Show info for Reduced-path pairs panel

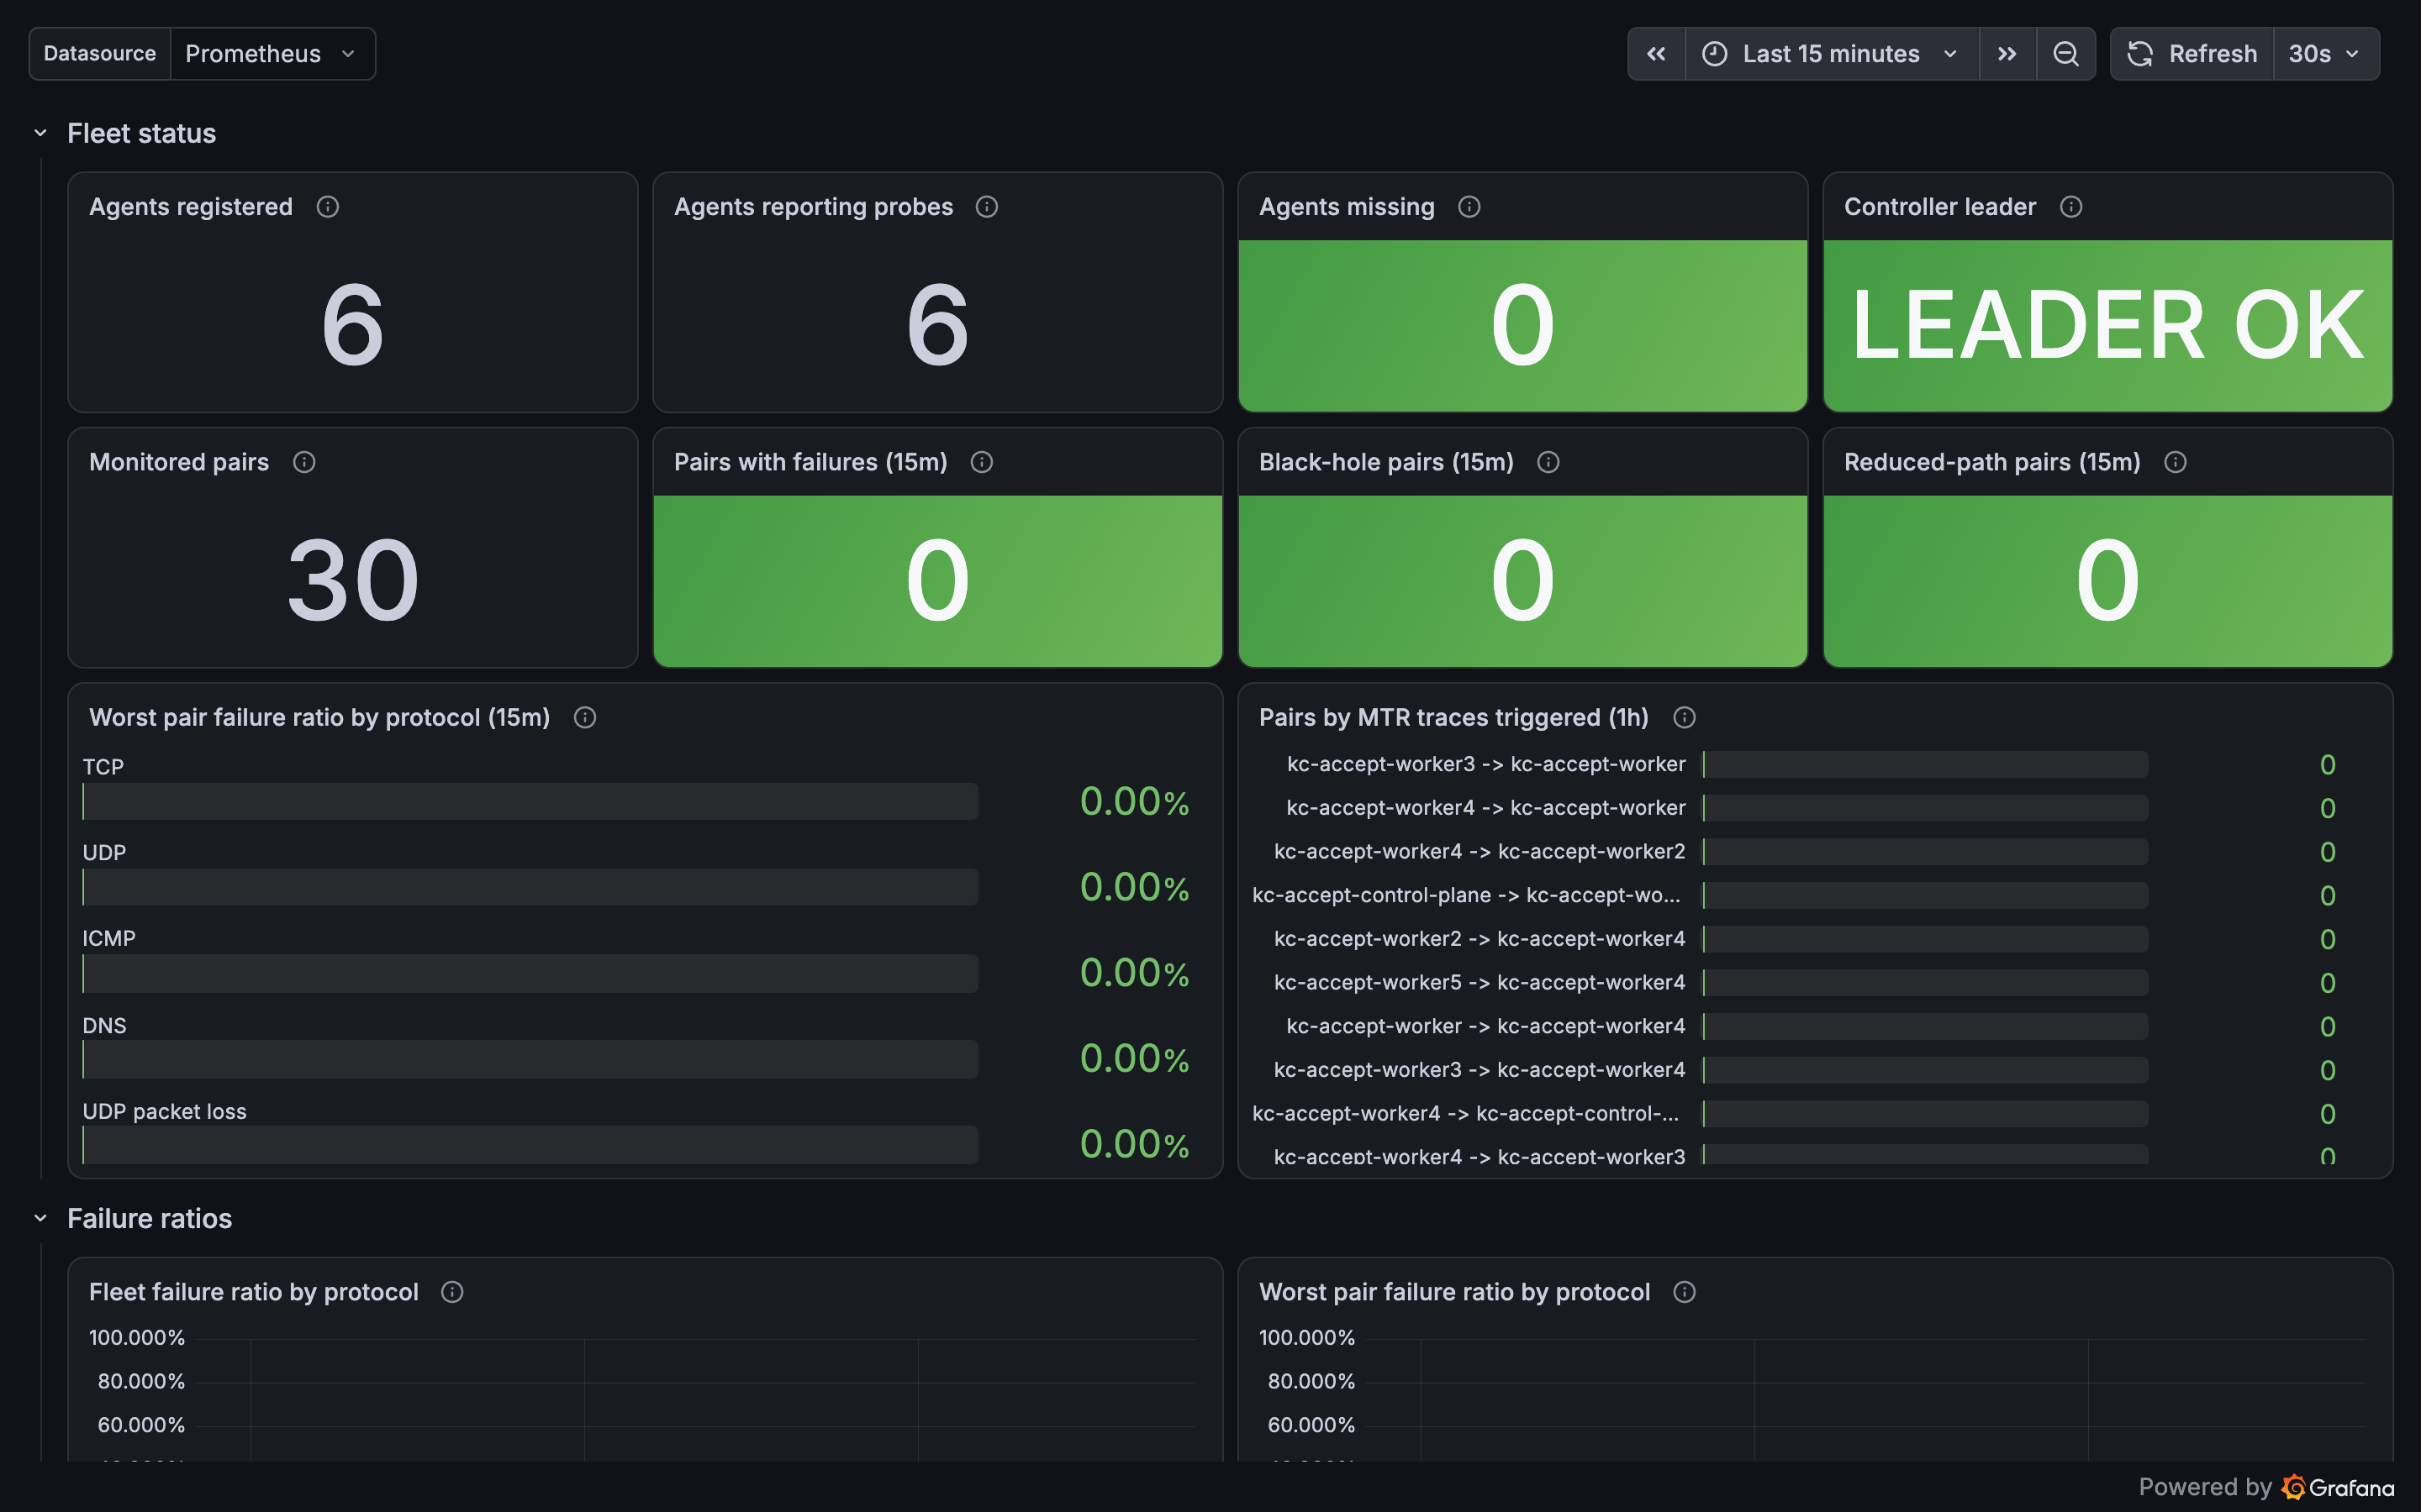tap(2175, 462)
